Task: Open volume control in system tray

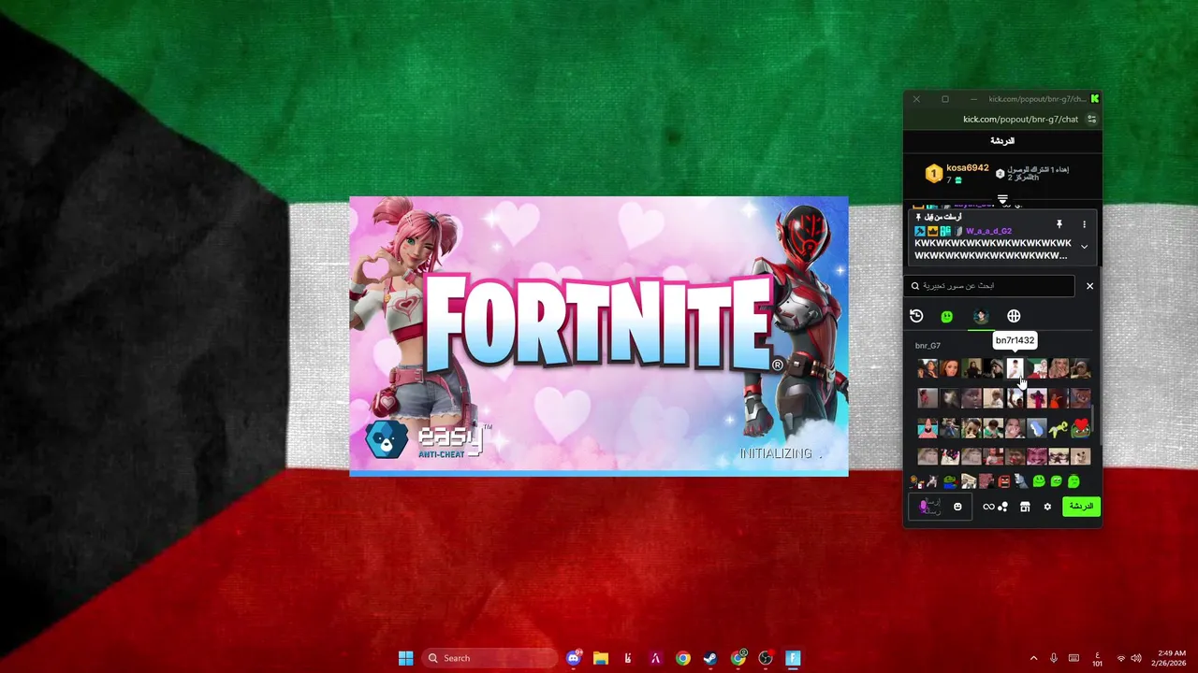Action: (1136, 658)
